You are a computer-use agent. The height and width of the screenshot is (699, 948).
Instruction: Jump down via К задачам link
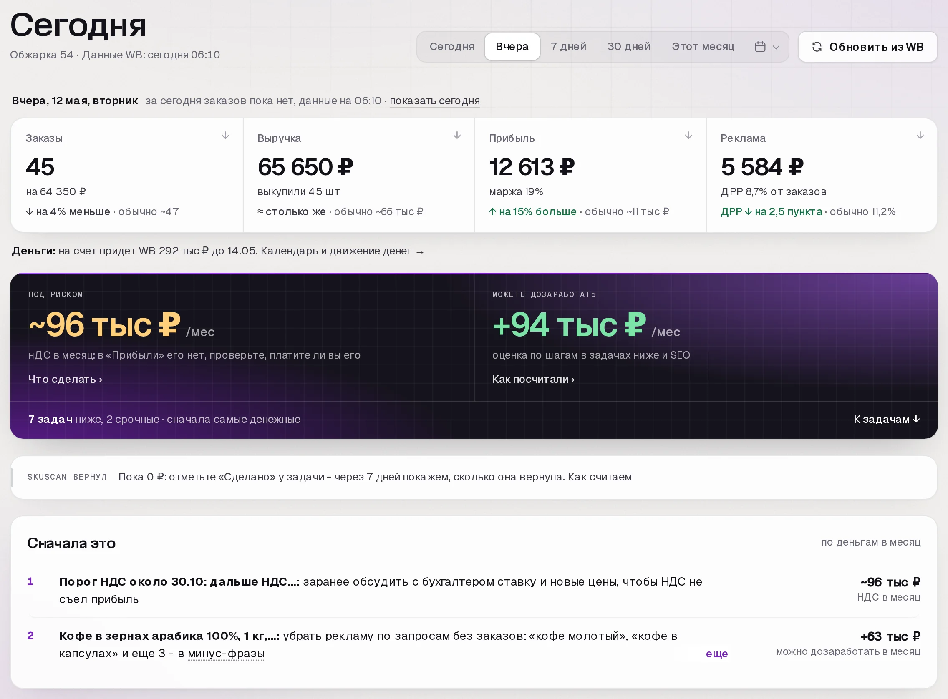point(887,419)
